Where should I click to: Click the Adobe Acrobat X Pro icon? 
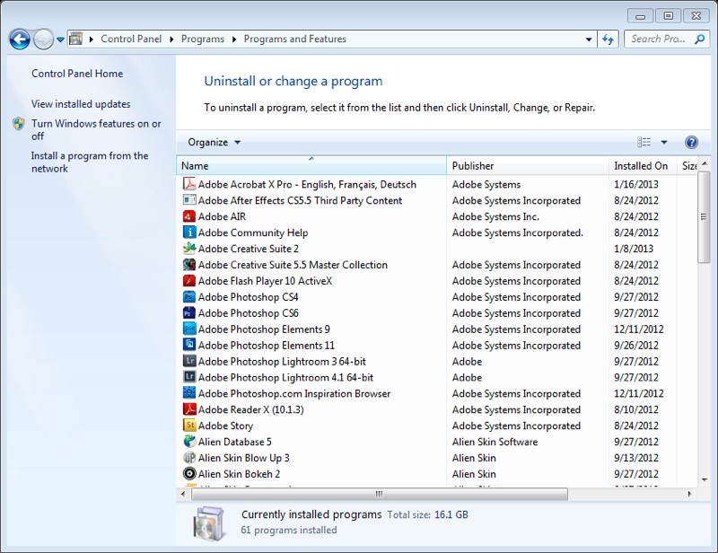pyautogui.click(x=189, y=185)
